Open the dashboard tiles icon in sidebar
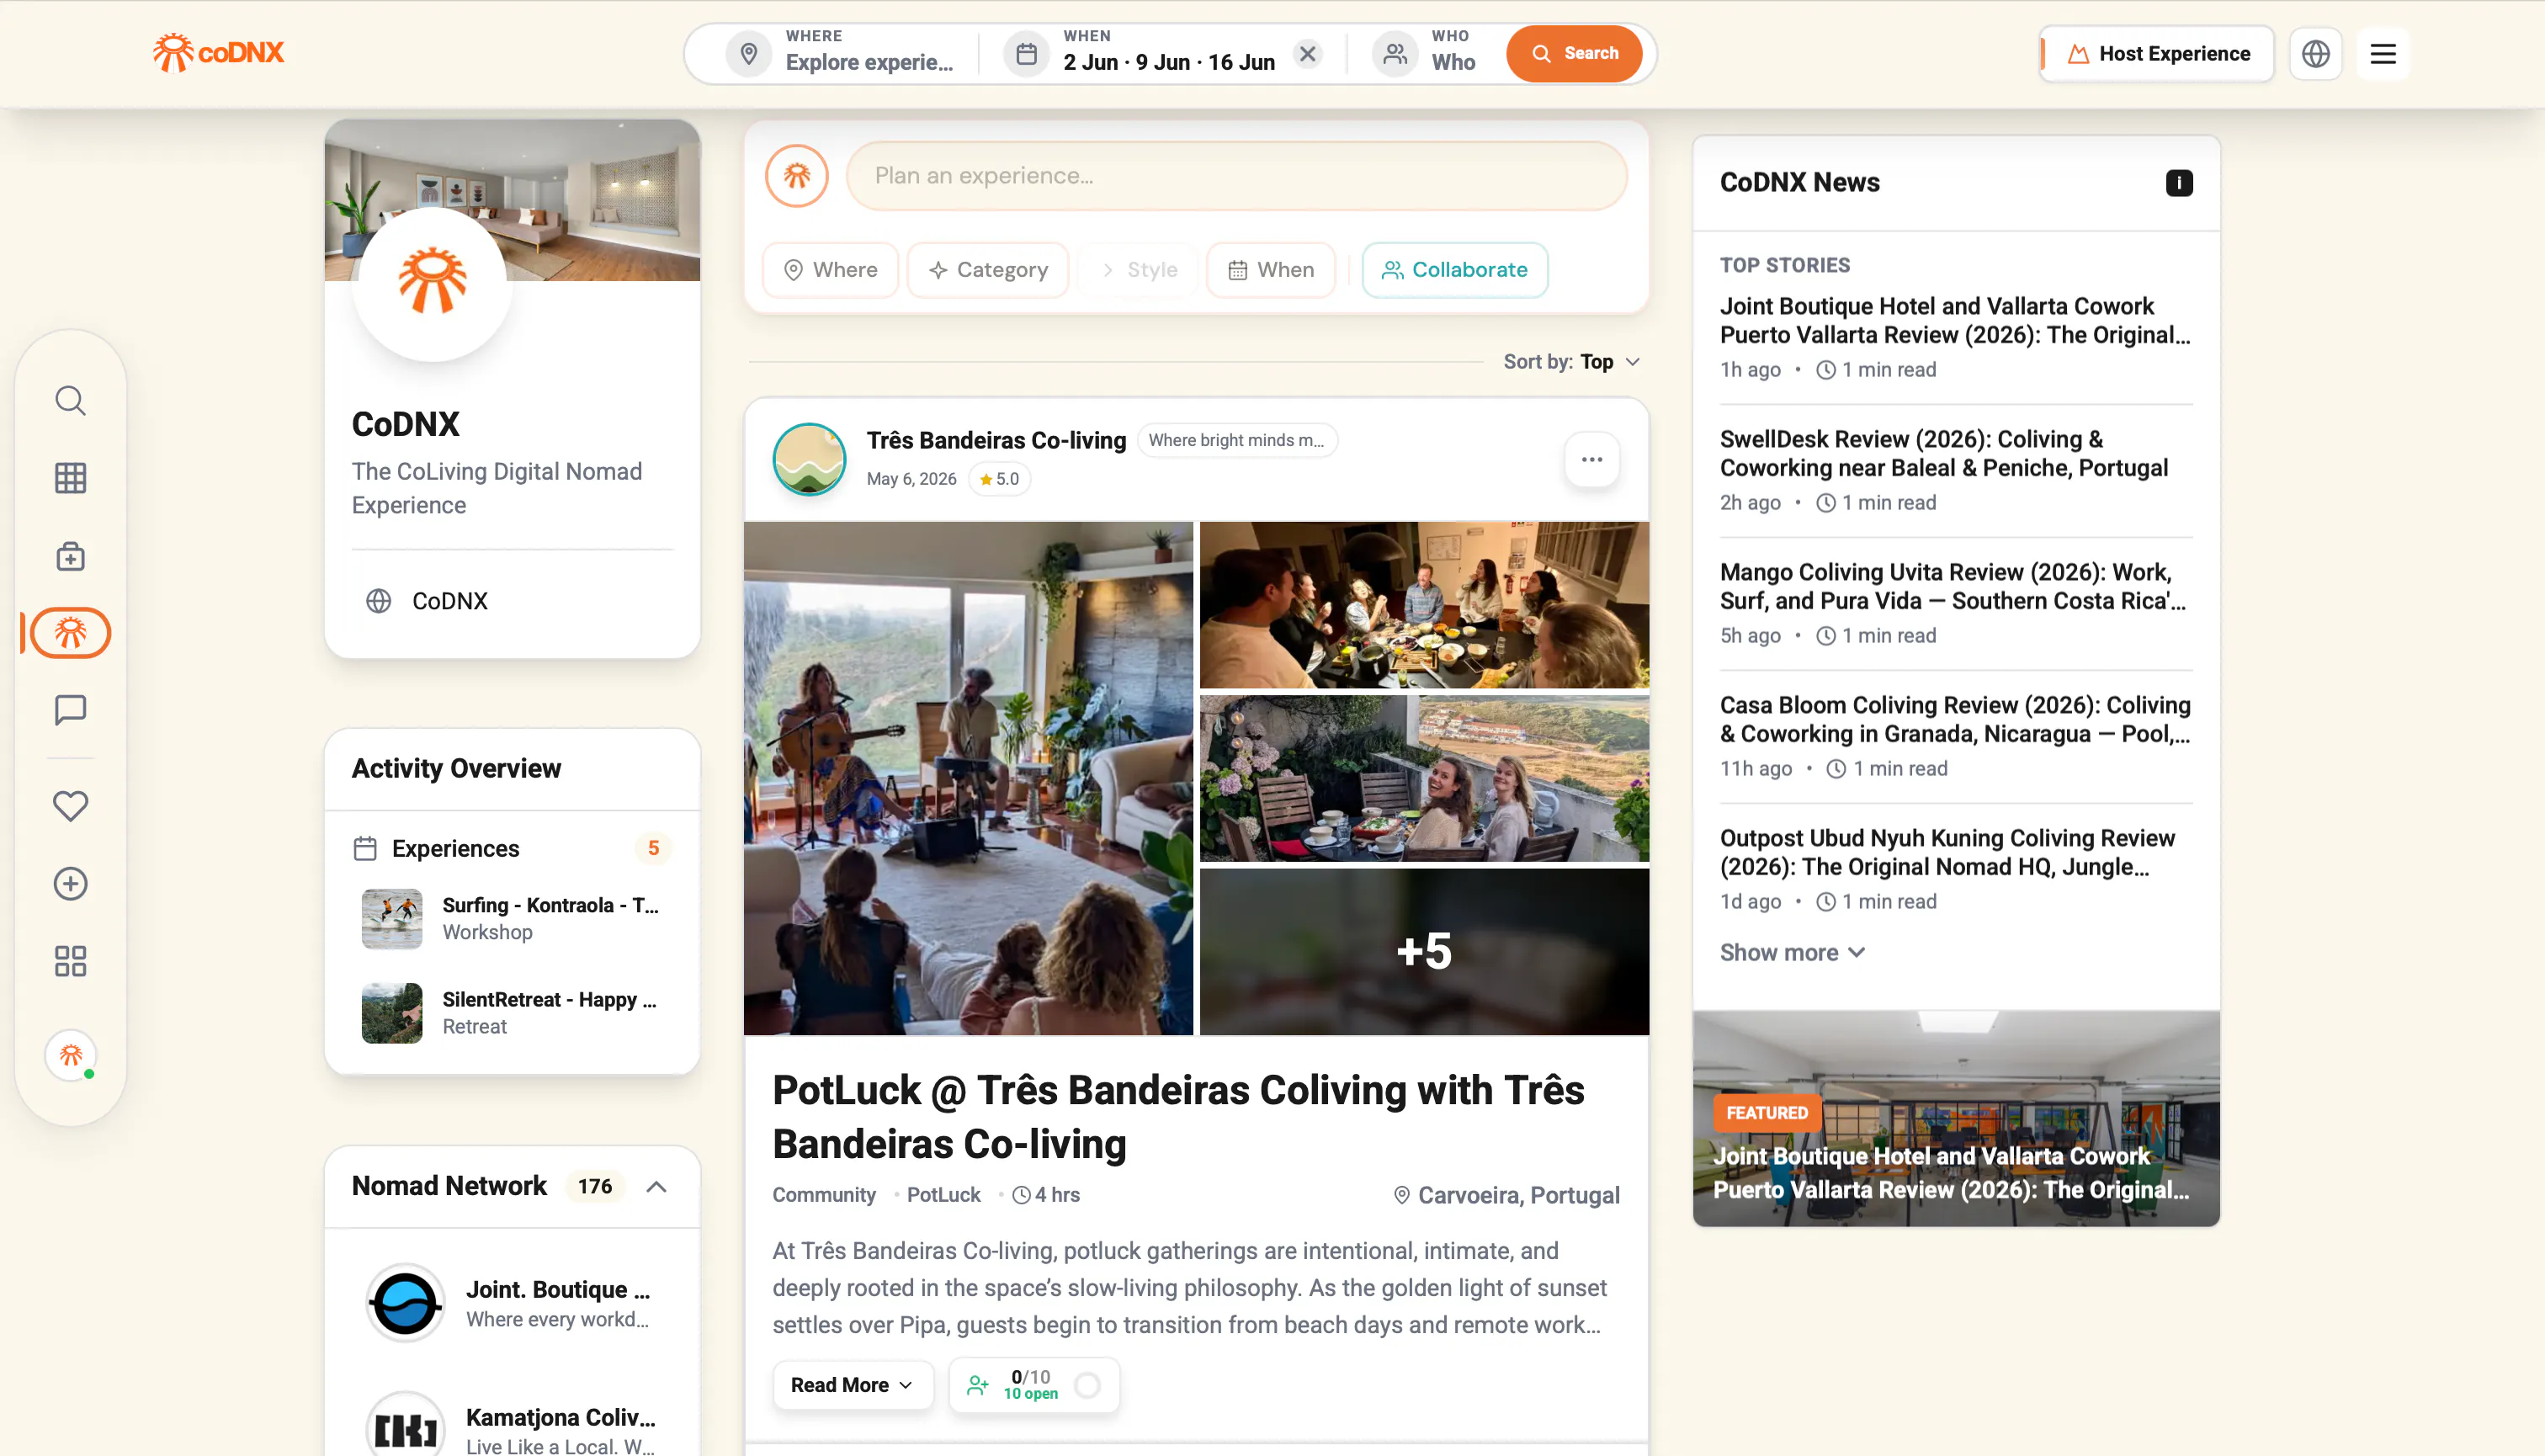The height and width of the screenshot is (1456, 2545). 70,961
